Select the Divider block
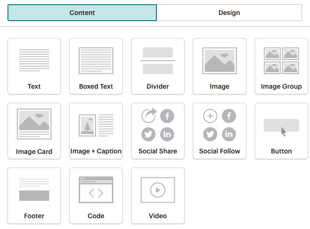This screenshot has height=229, width=310. (x=158, y=66)
